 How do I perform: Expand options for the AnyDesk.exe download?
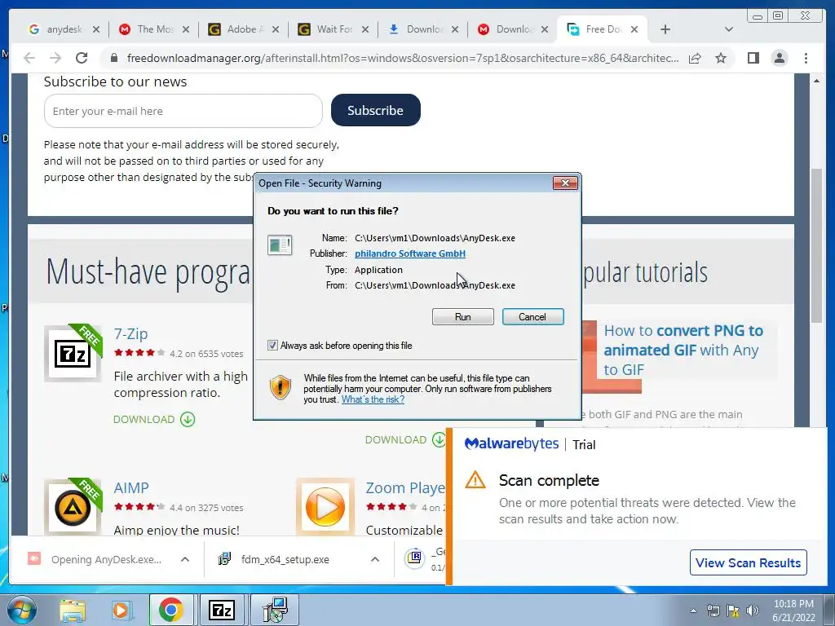(185, 559)
